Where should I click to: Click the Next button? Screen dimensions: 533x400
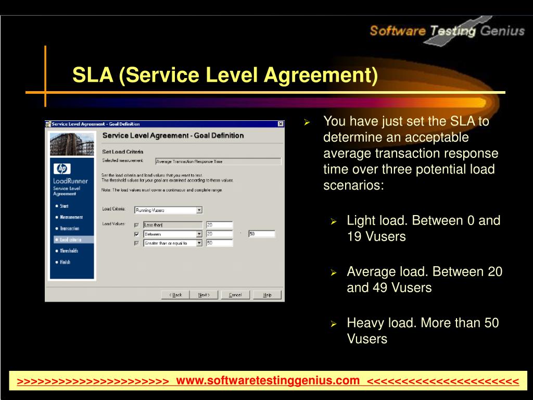coord(204,295)
